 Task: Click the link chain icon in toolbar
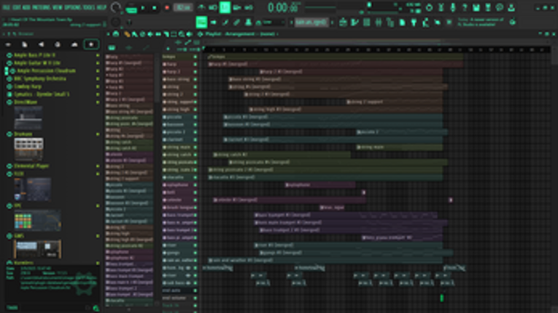click(x=236, y=23)
